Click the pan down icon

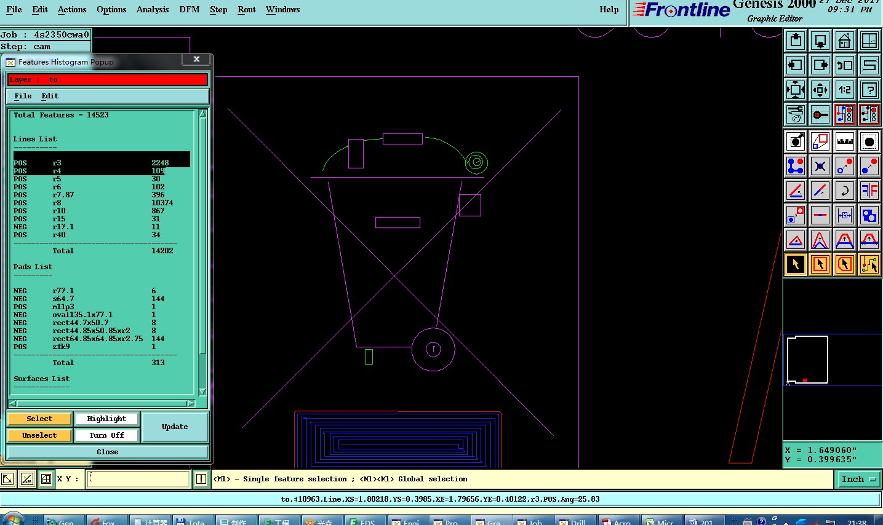(x=820, y=41)
